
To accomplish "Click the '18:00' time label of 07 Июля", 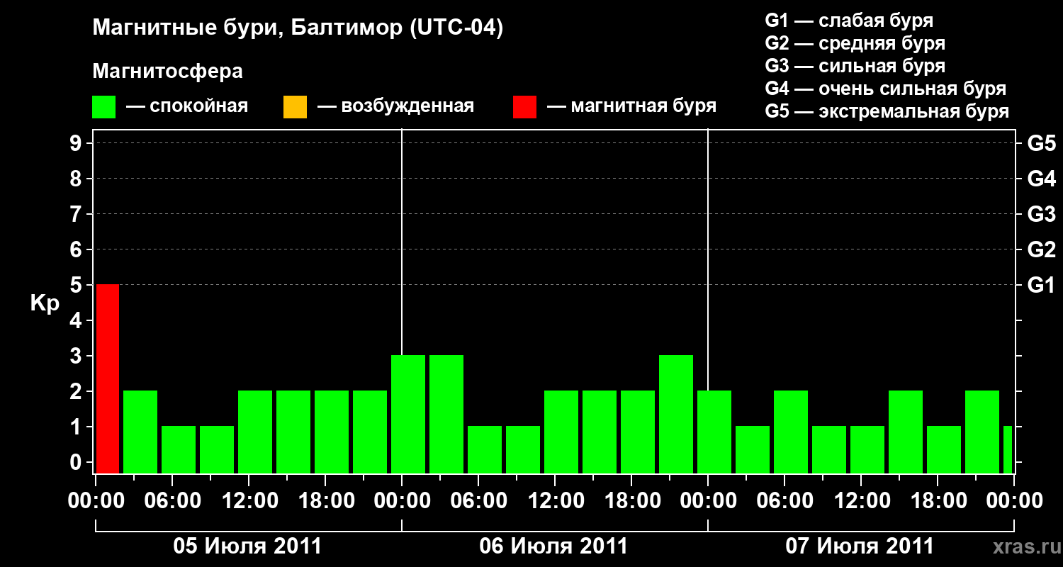I will click(938, 501).
